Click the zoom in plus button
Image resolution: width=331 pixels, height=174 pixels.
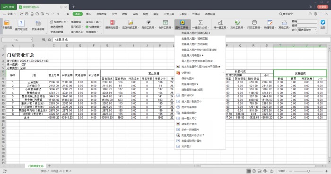click(x=327, y=171)
